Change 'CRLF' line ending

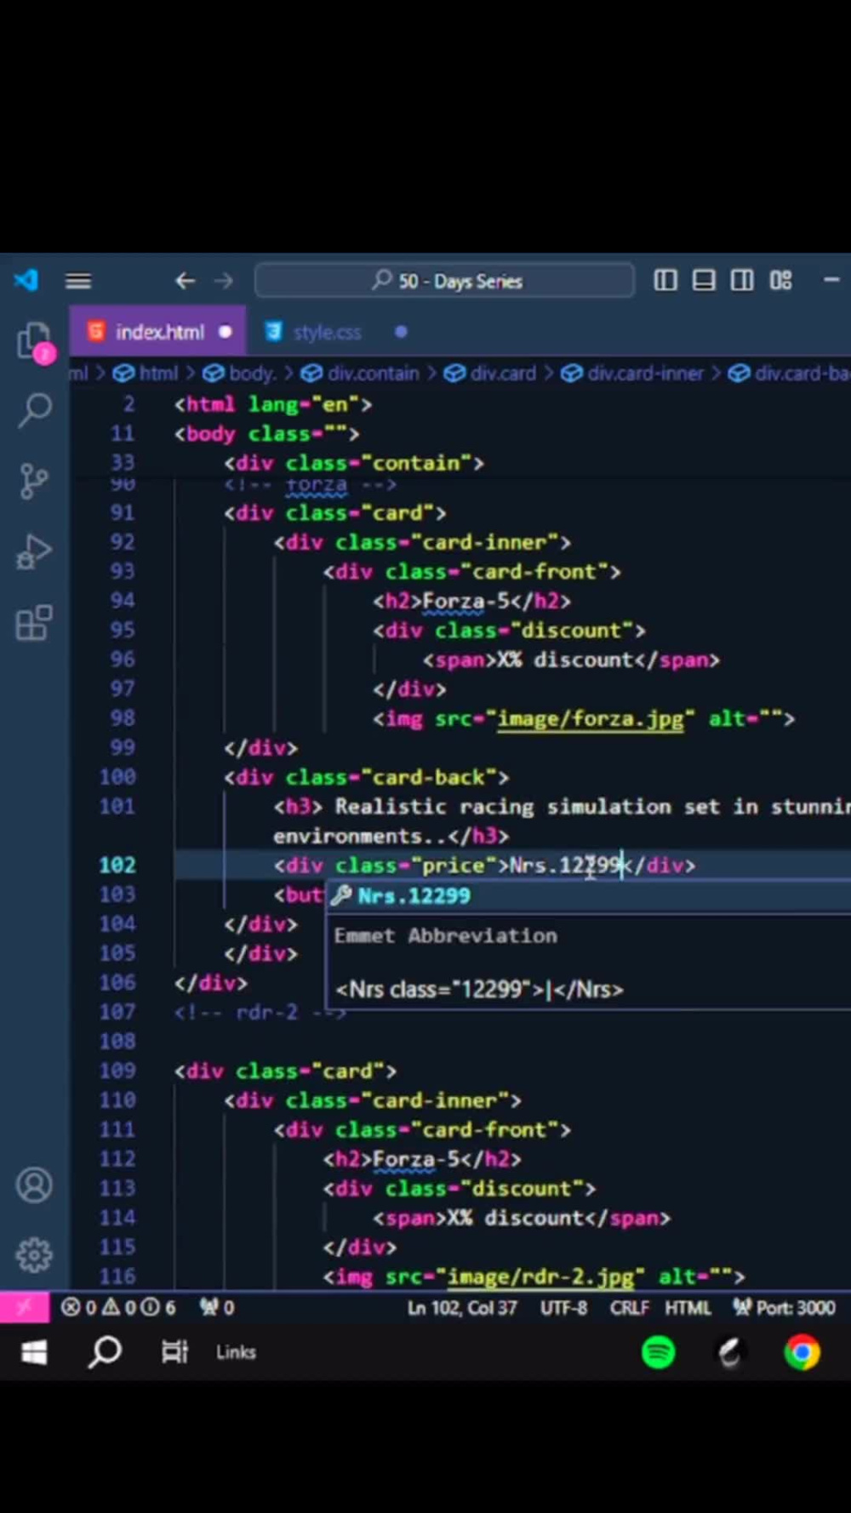pos(629,1308)
